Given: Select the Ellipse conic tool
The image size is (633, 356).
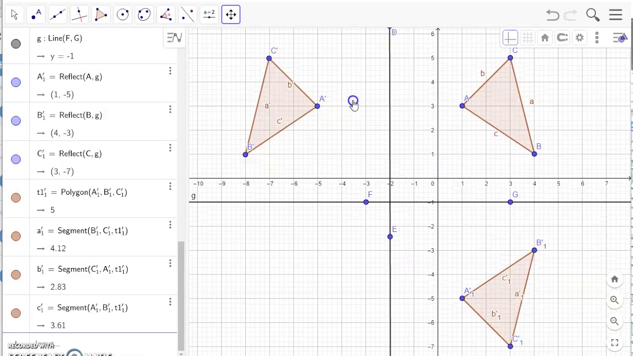Looking at the screenshot, I should (x=144, y=15).
